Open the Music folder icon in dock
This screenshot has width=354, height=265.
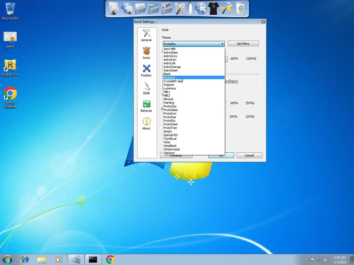point(154,8)
